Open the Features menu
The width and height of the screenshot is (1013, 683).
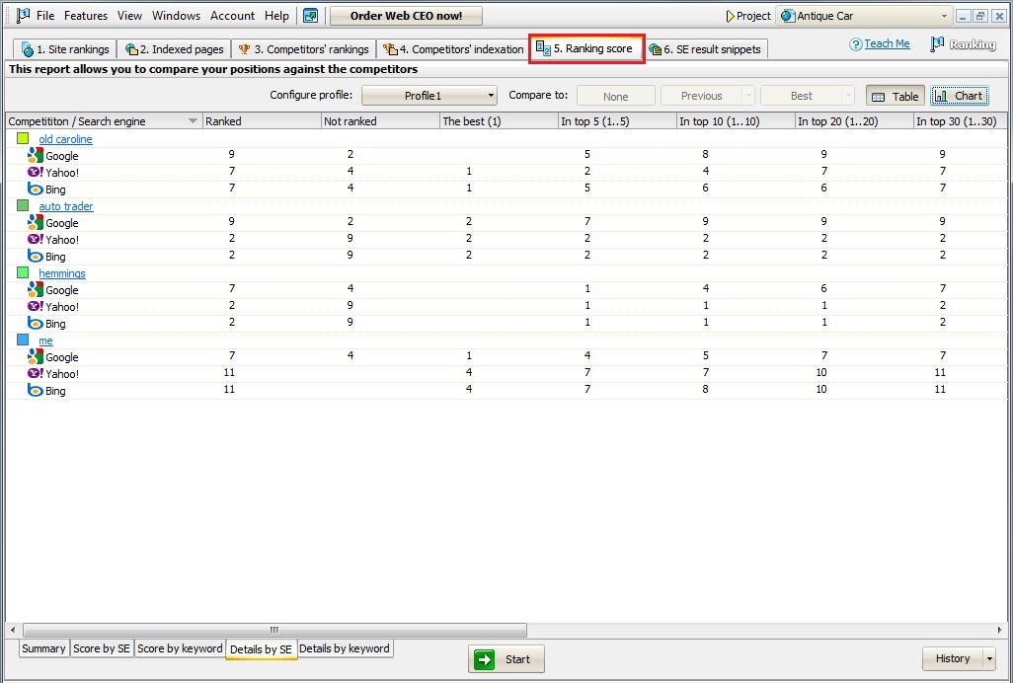(x=85, y=16)
